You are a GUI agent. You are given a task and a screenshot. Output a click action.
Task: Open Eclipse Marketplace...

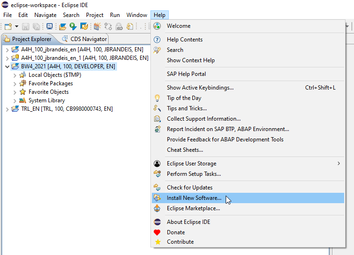[x=248, y=208]
